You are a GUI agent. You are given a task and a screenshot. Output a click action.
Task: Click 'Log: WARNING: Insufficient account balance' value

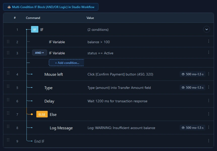(121, 128)
